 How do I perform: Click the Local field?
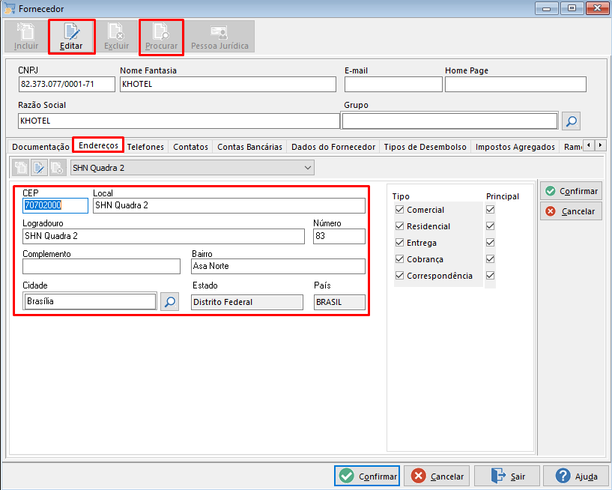229,205
